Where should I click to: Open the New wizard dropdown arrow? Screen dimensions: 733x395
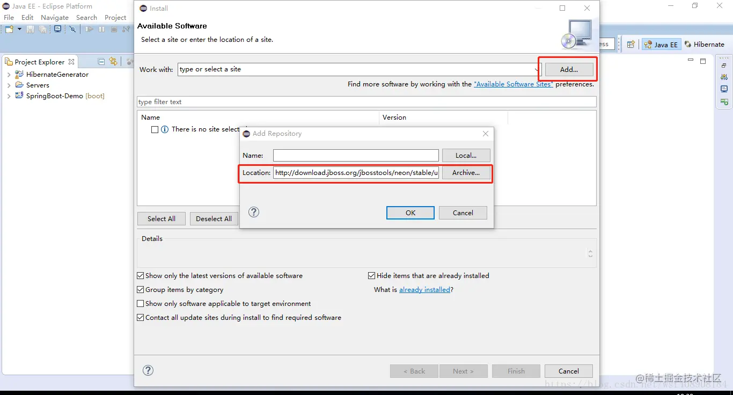(19, 29)
